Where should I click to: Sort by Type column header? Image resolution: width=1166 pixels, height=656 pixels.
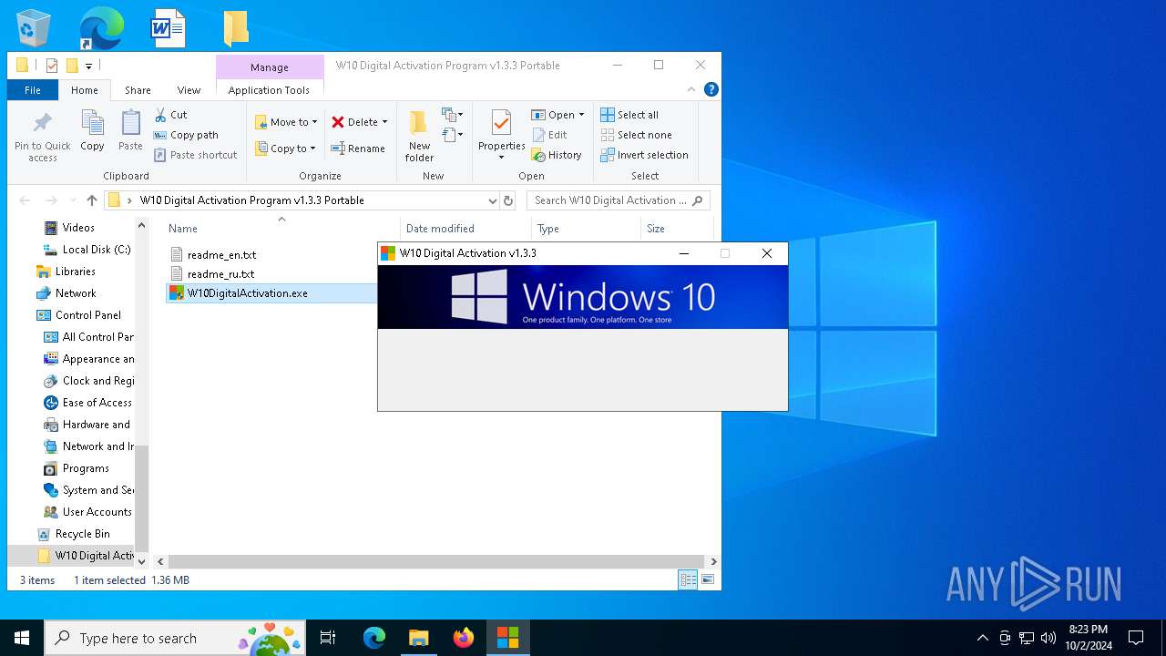pos(548,229)
